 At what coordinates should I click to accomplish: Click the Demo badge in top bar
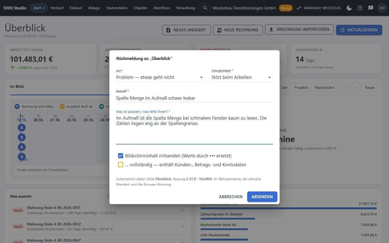coord(286,8)
